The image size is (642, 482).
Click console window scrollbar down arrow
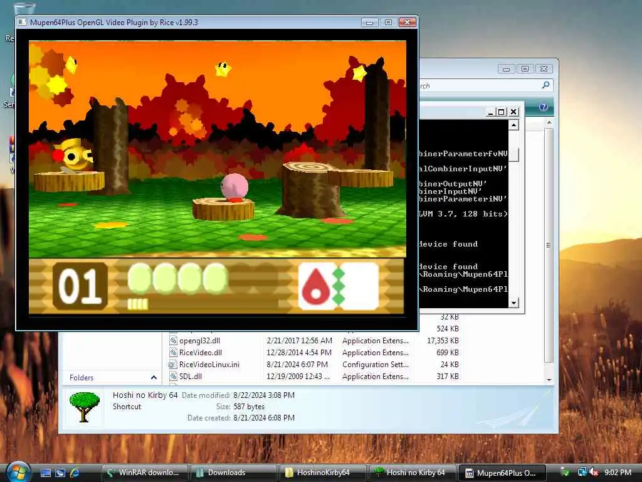[513, 303]
